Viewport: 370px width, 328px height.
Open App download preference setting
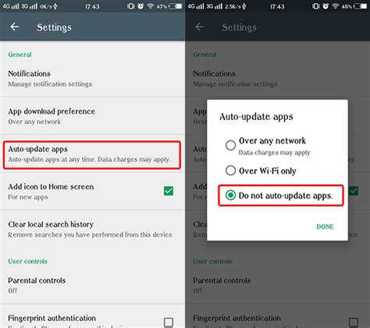point(92,116)
